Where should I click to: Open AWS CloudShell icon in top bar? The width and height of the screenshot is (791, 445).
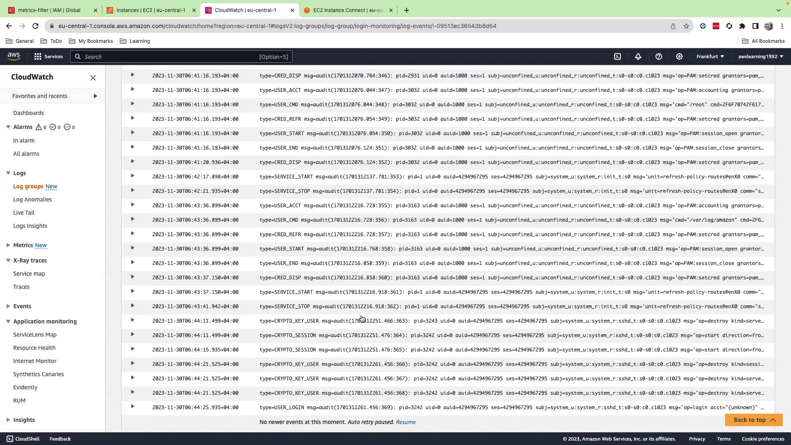[617, 56]
